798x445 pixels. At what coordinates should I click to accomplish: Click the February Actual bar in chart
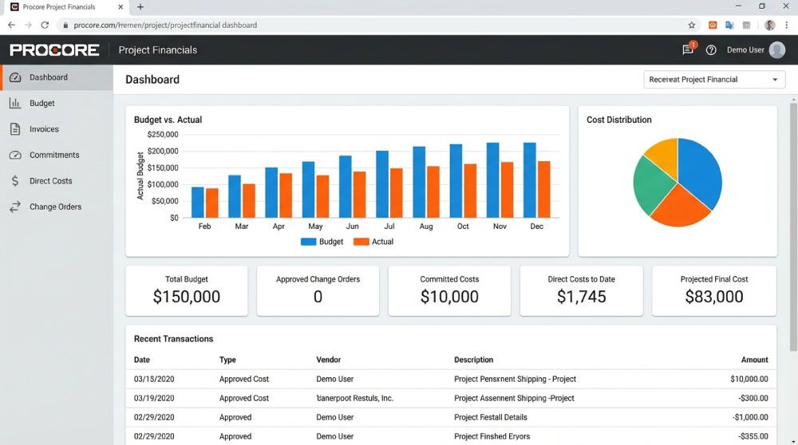212,203
